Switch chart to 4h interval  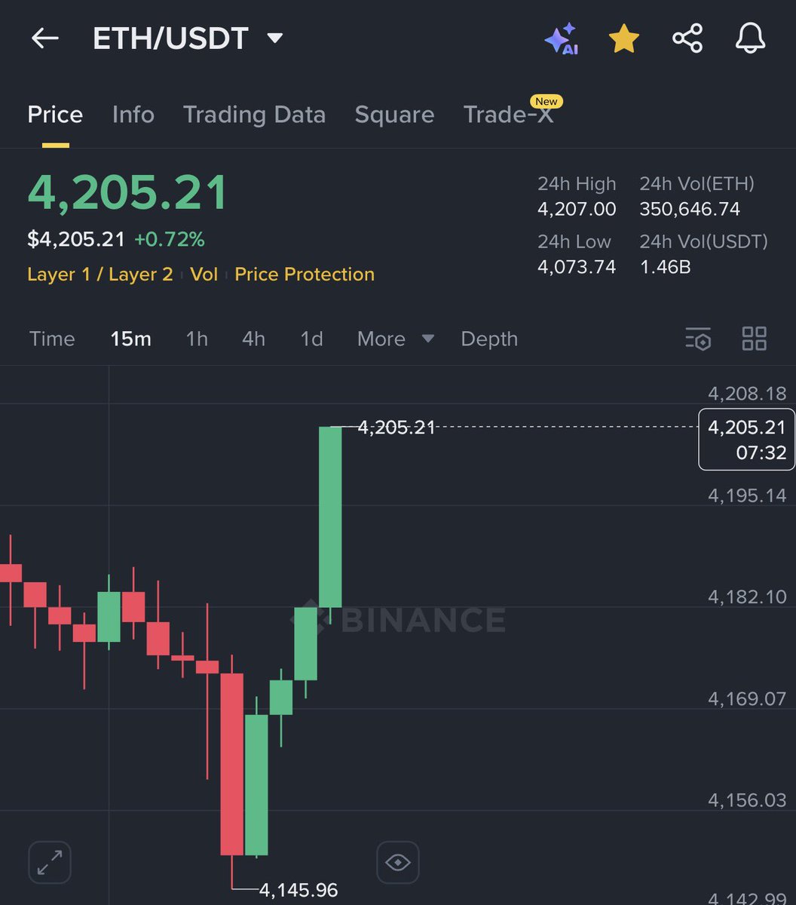pos(253,339)
